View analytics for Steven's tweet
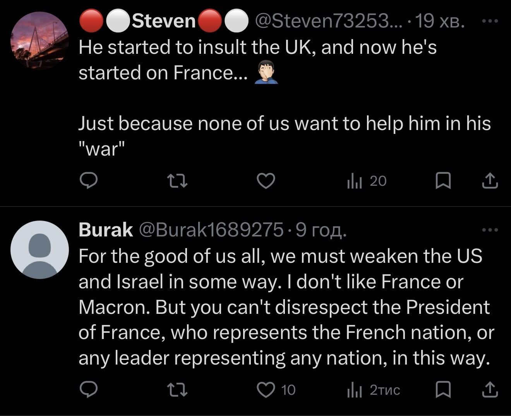The image size is (511, 416). pyautogui.click(x=367, y=181)
